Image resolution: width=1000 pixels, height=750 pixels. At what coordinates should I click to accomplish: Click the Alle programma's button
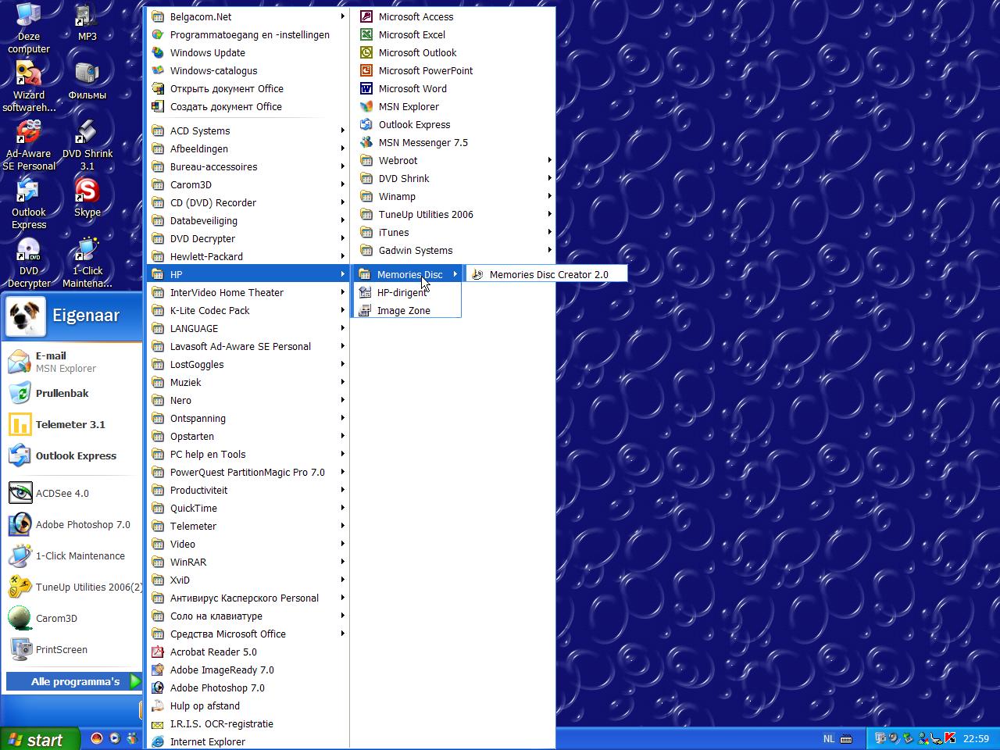[x=74, y=681]
